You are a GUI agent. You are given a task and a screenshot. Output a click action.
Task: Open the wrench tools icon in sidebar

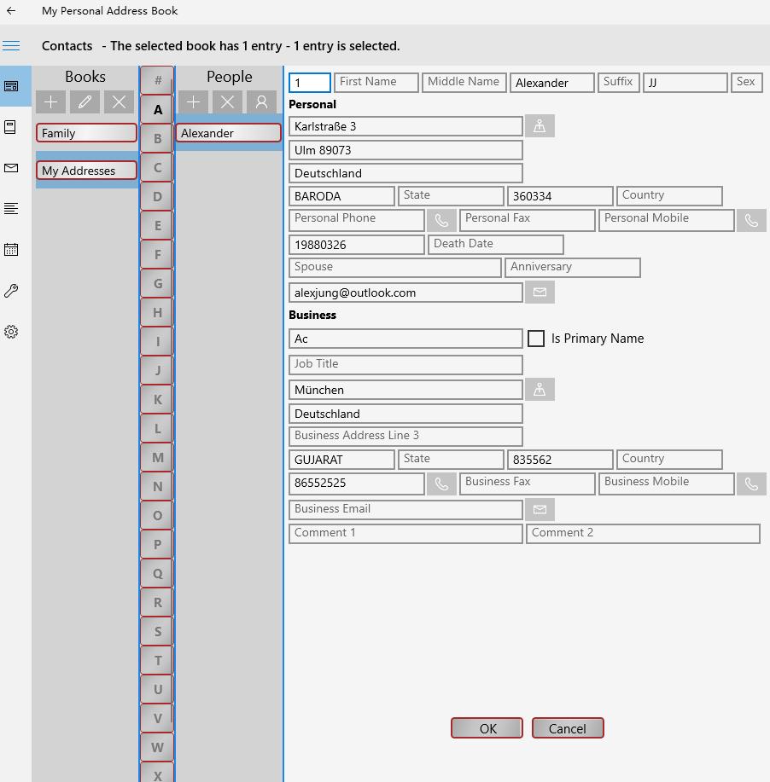tap(11, 291)
